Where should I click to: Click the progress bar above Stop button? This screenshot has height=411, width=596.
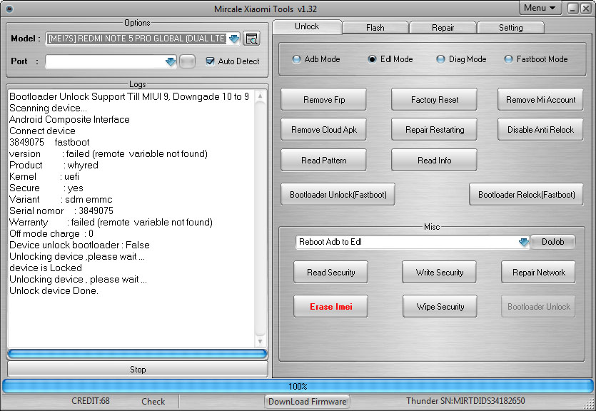(137, 354)
